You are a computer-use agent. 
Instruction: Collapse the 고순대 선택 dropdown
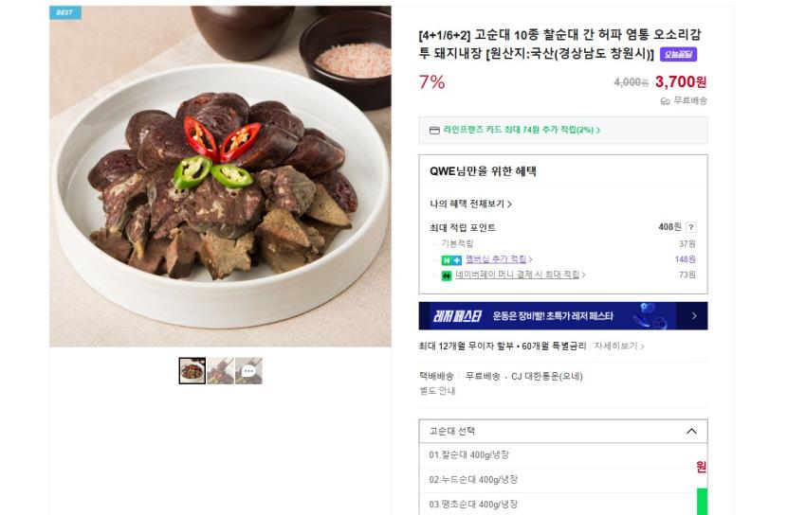pyautogui.click(x=691, y=431)
